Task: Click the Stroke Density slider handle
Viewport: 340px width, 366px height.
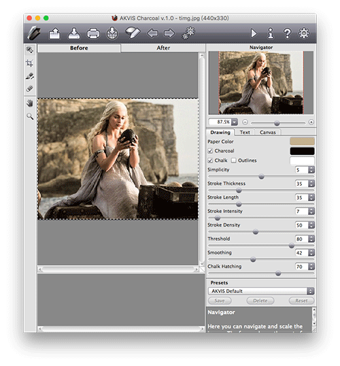Action: 256,232
